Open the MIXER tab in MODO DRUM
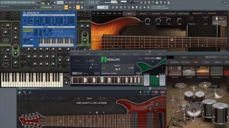This screenshot has width=229, height=128. coord(207,62)
